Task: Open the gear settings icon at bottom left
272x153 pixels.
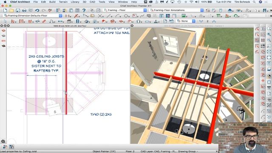Action: tap(3, 141)
